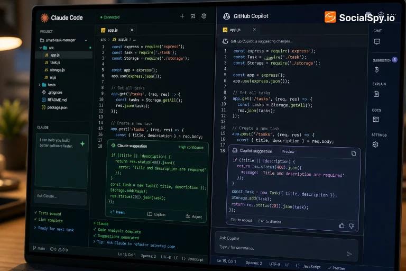Focus the Ask Claude input field

[61, 198]
